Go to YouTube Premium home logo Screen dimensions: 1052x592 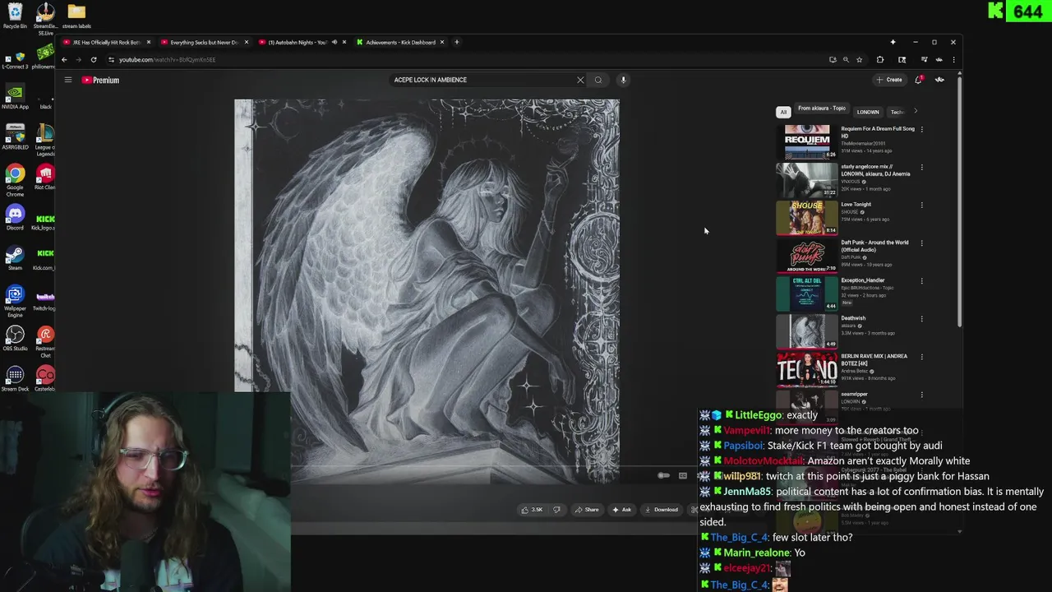click(x=100, y=80)
